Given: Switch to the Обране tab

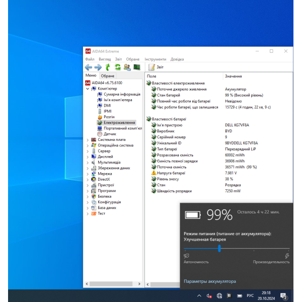Looking at the screenshot, I should pos(108,76).
